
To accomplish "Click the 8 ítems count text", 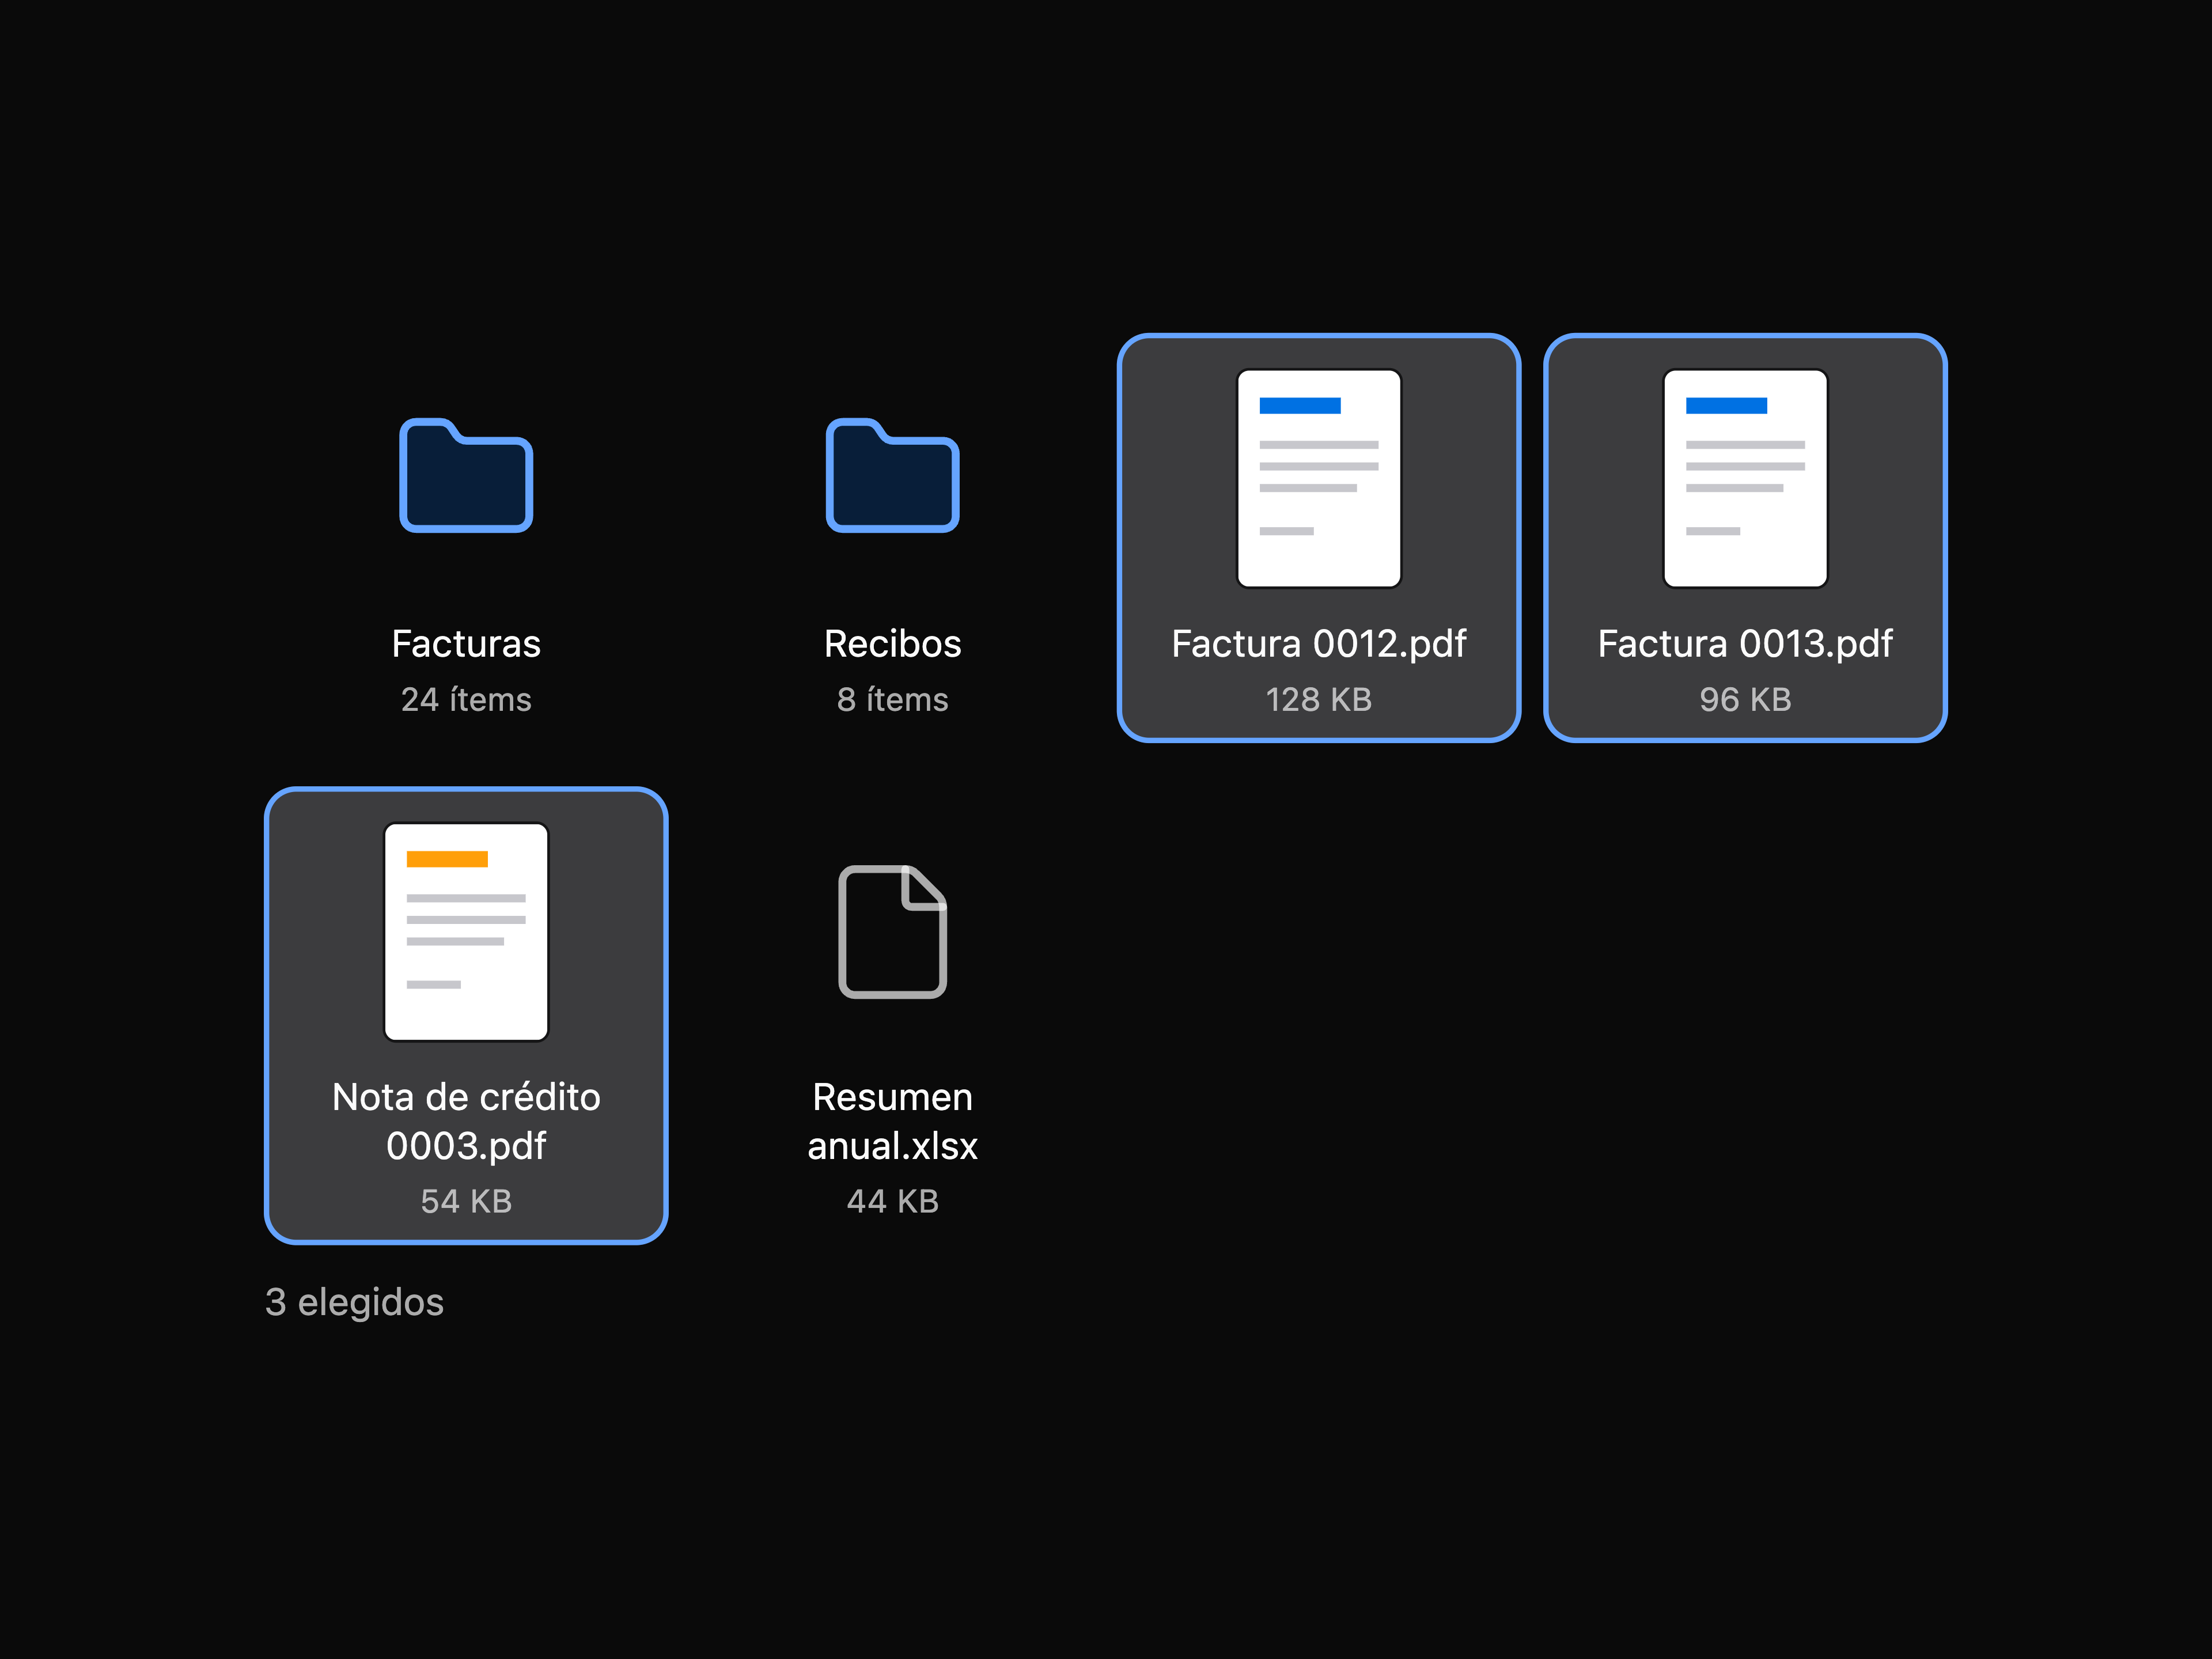I will click(x=892, y=699).
